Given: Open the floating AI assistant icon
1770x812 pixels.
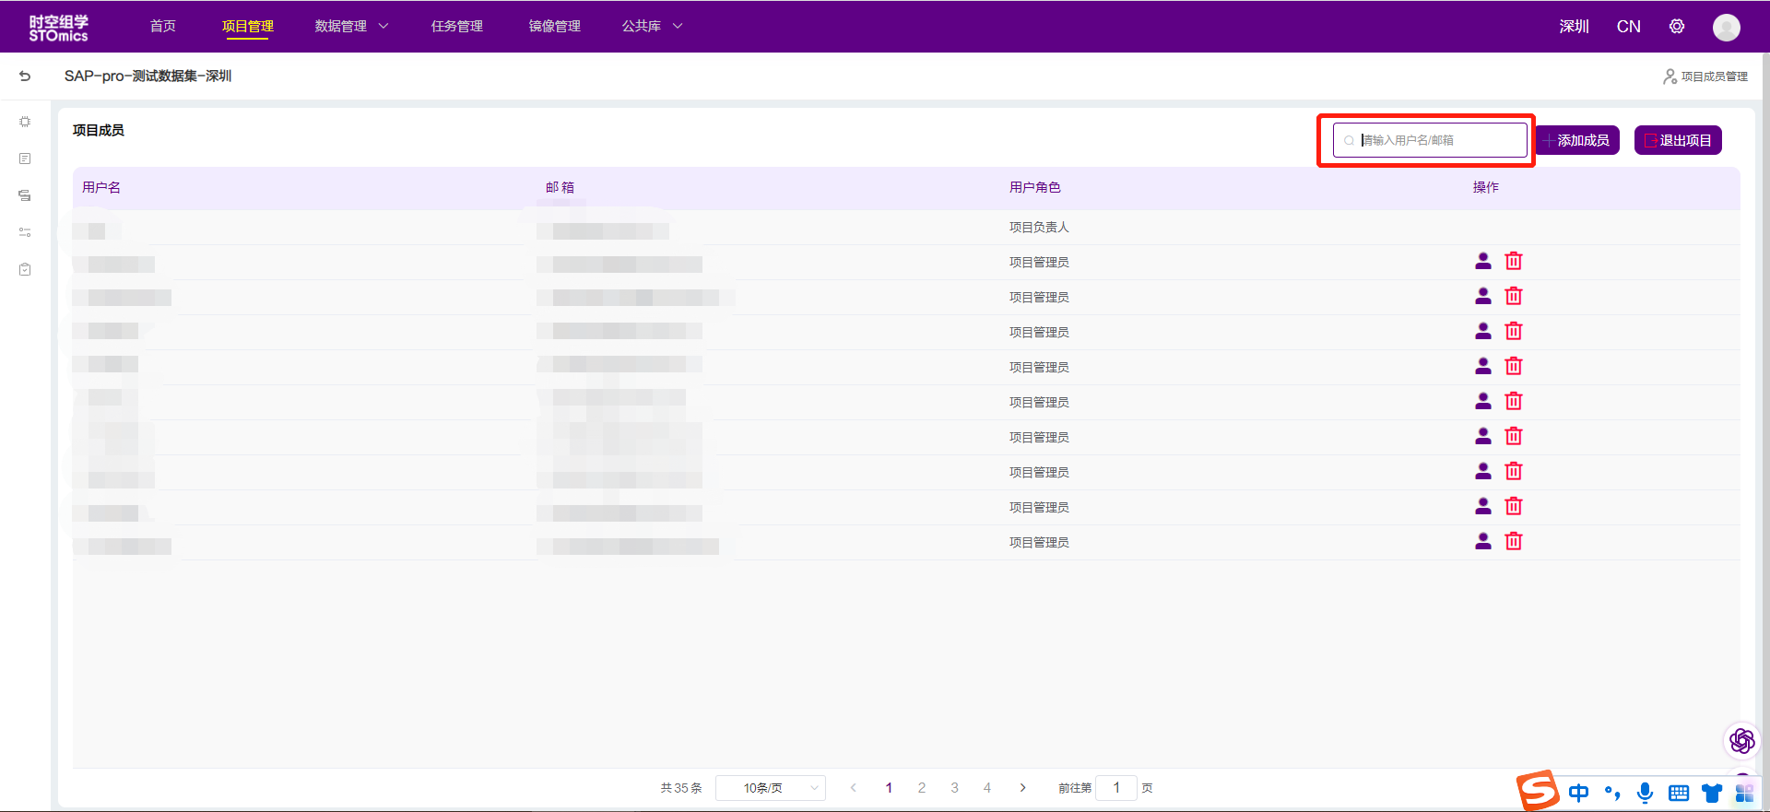Looking at the screenshot, I should [1741, 740].
